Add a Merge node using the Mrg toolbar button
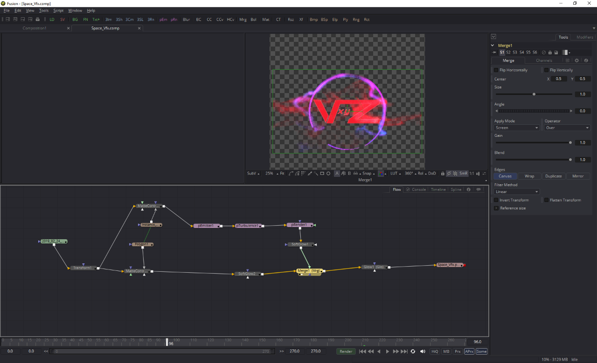The width and height of the screenshot is (597, 363). point(243,20)
